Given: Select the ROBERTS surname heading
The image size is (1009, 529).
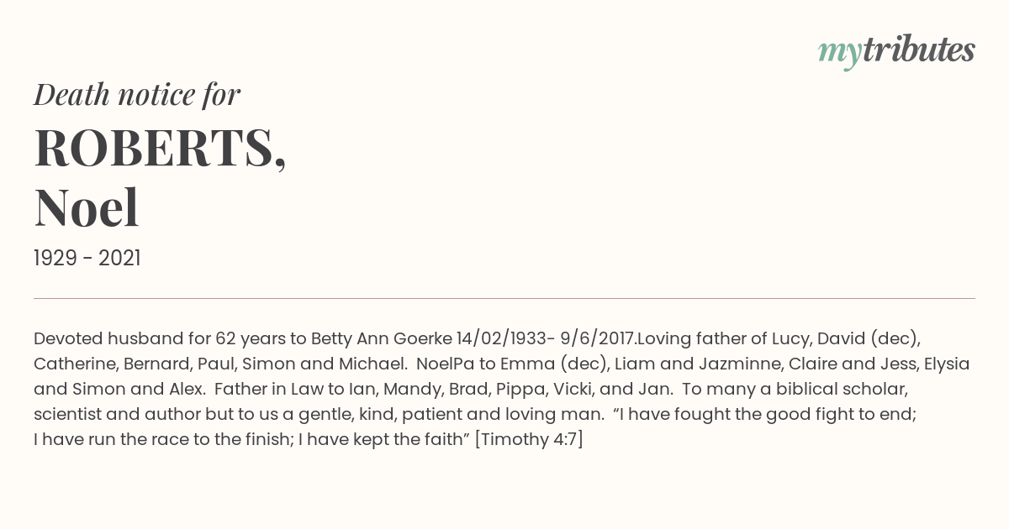Looking at the screenshot, I should 160,149.
